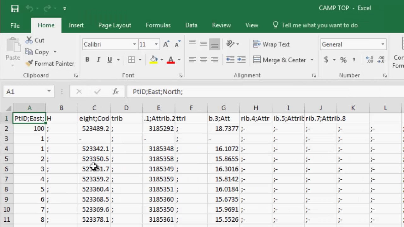
Task: Open borders options dropdown
Action: point(140,60)
